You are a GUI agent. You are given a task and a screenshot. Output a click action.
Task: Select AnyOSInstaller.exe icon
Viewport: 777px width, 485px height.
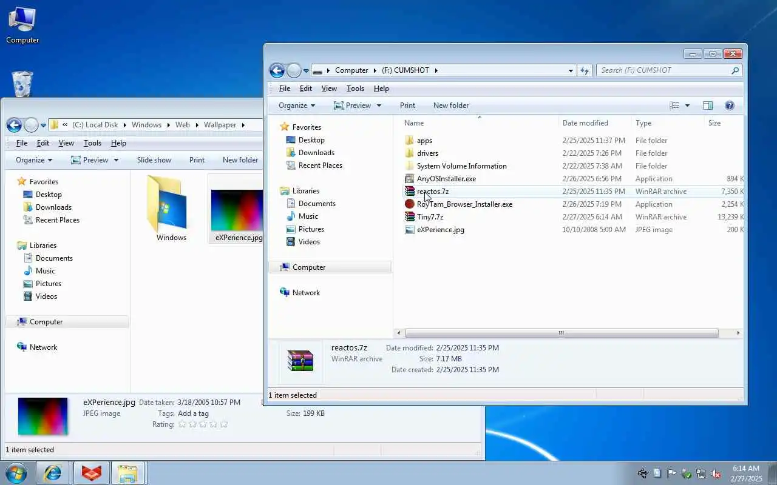(x=410, y=179)
